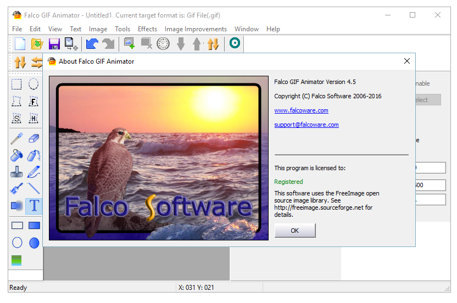Create a new file with the blank page icon
This screenshot has height=303, width=457.
tap(20, 44)
